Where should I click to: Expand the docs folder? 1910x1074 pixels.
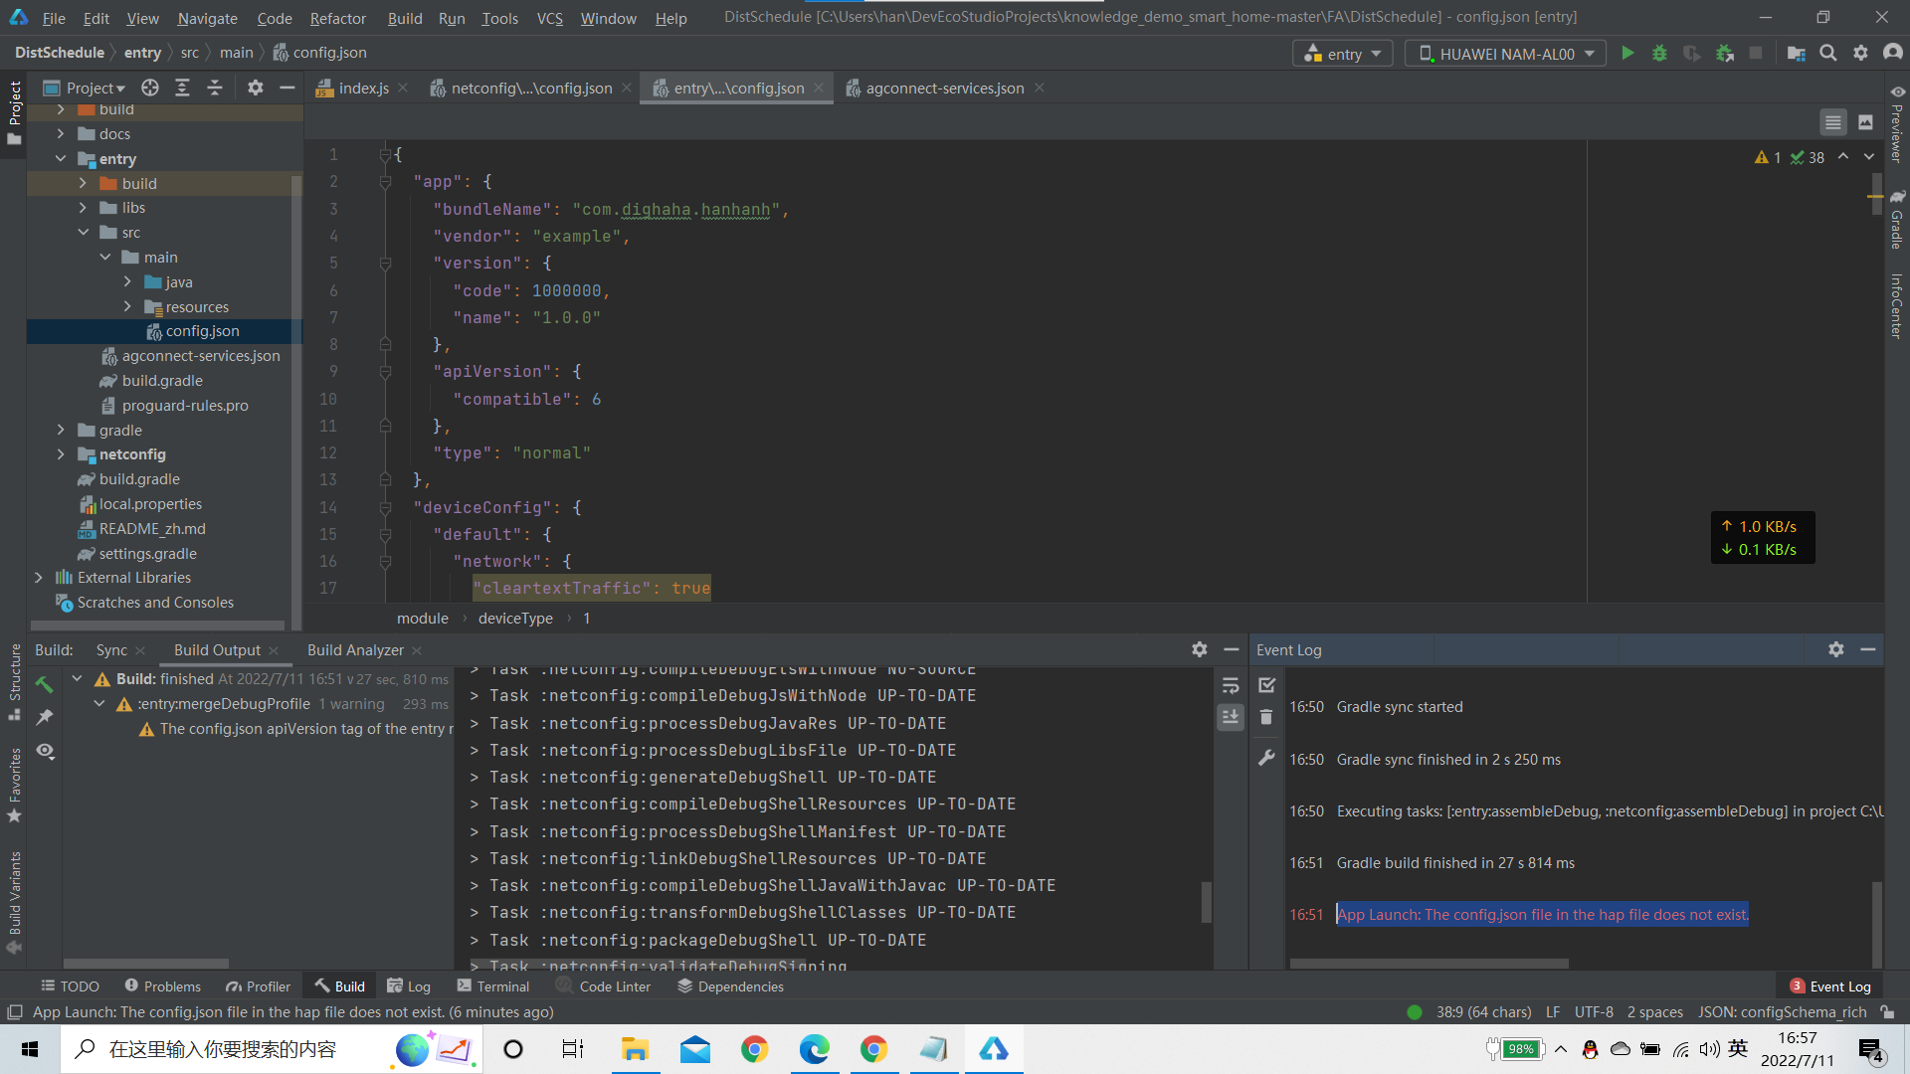[61, 134]
